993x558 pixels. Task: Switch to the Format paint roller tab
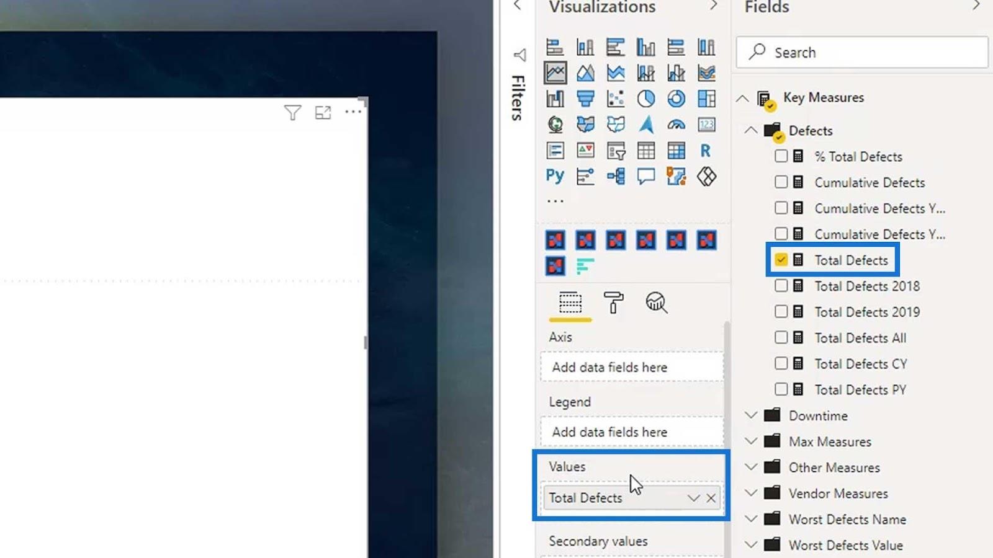point(613,303)
